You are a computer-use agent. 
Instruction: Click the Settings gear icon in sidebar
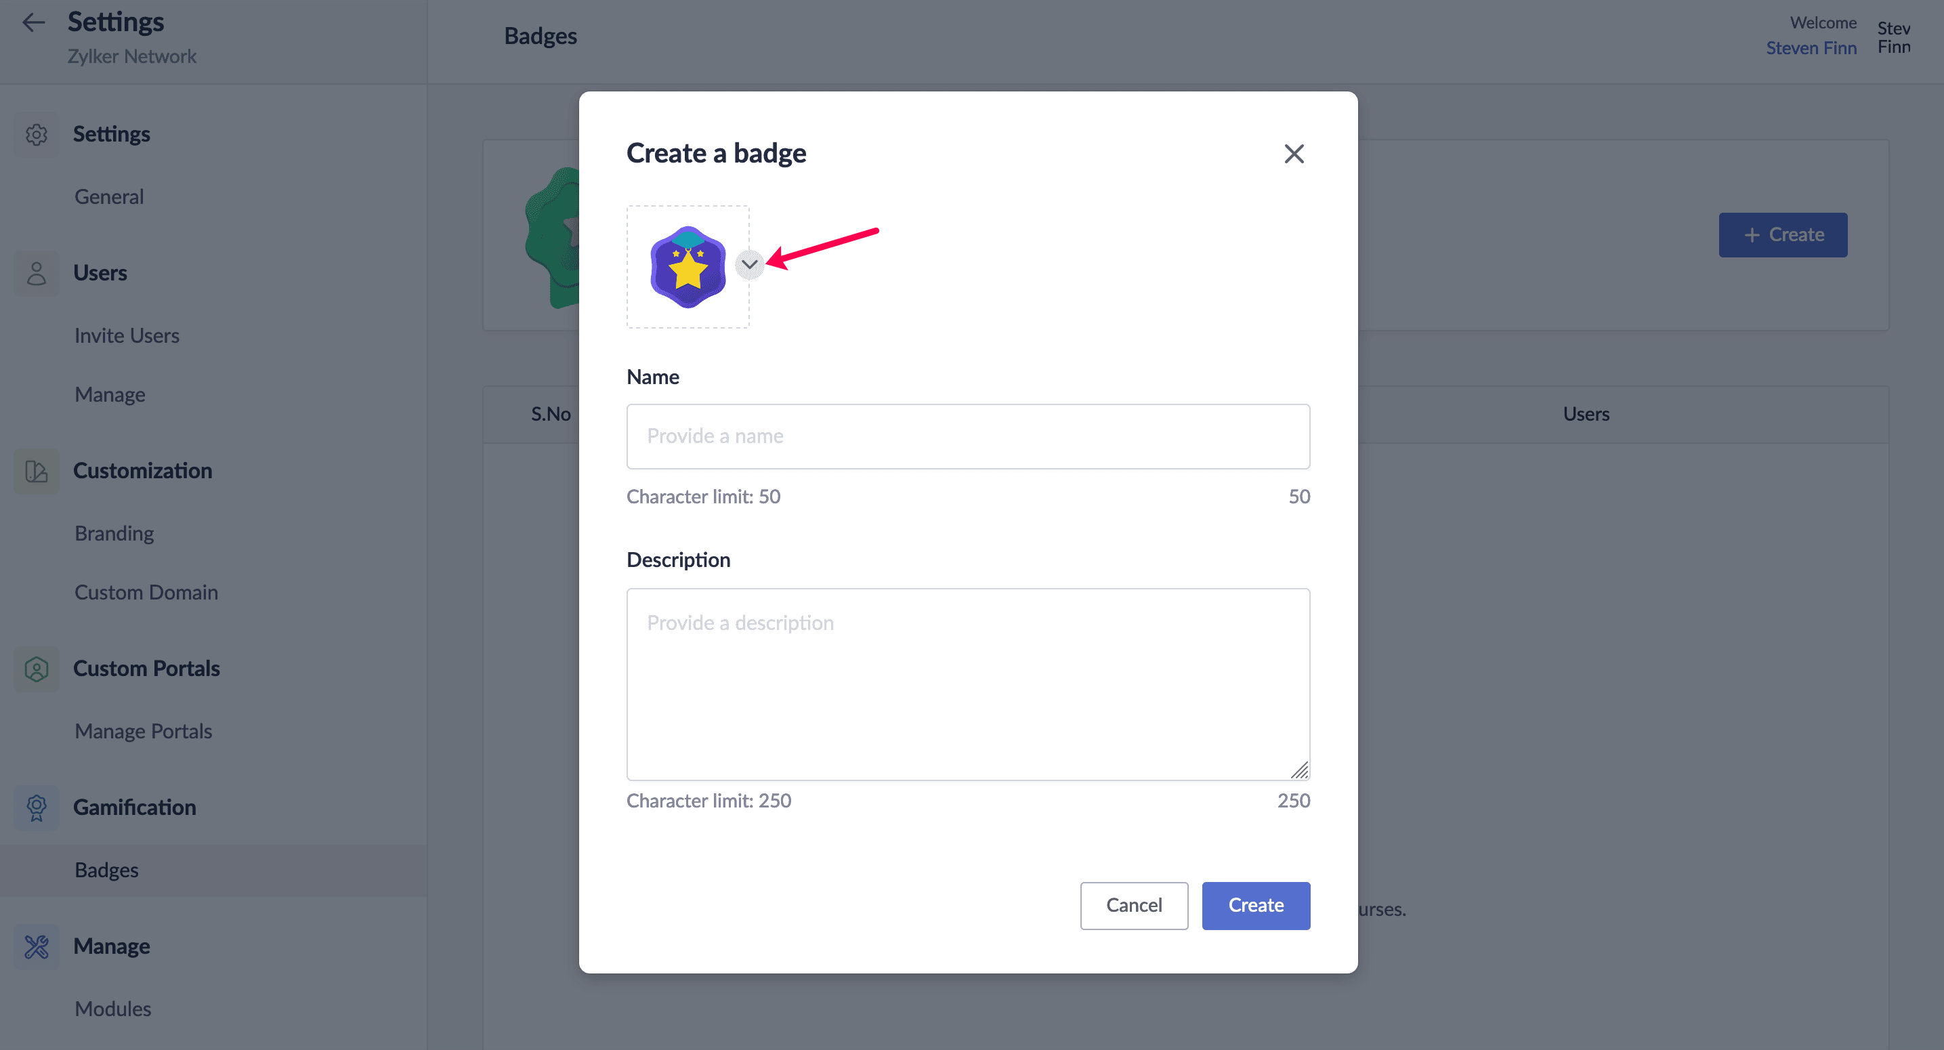point(36,134)
